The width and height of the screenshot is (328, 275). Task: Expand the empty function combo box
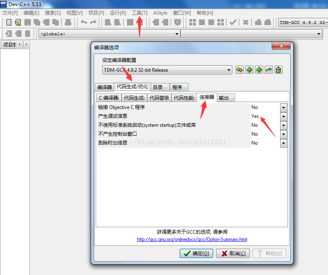pos(319,34)
